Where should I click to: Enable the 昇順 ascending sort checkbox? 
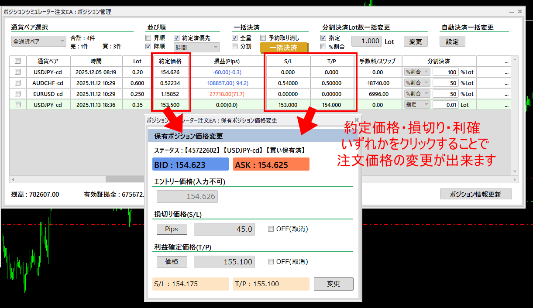(148, 38)
